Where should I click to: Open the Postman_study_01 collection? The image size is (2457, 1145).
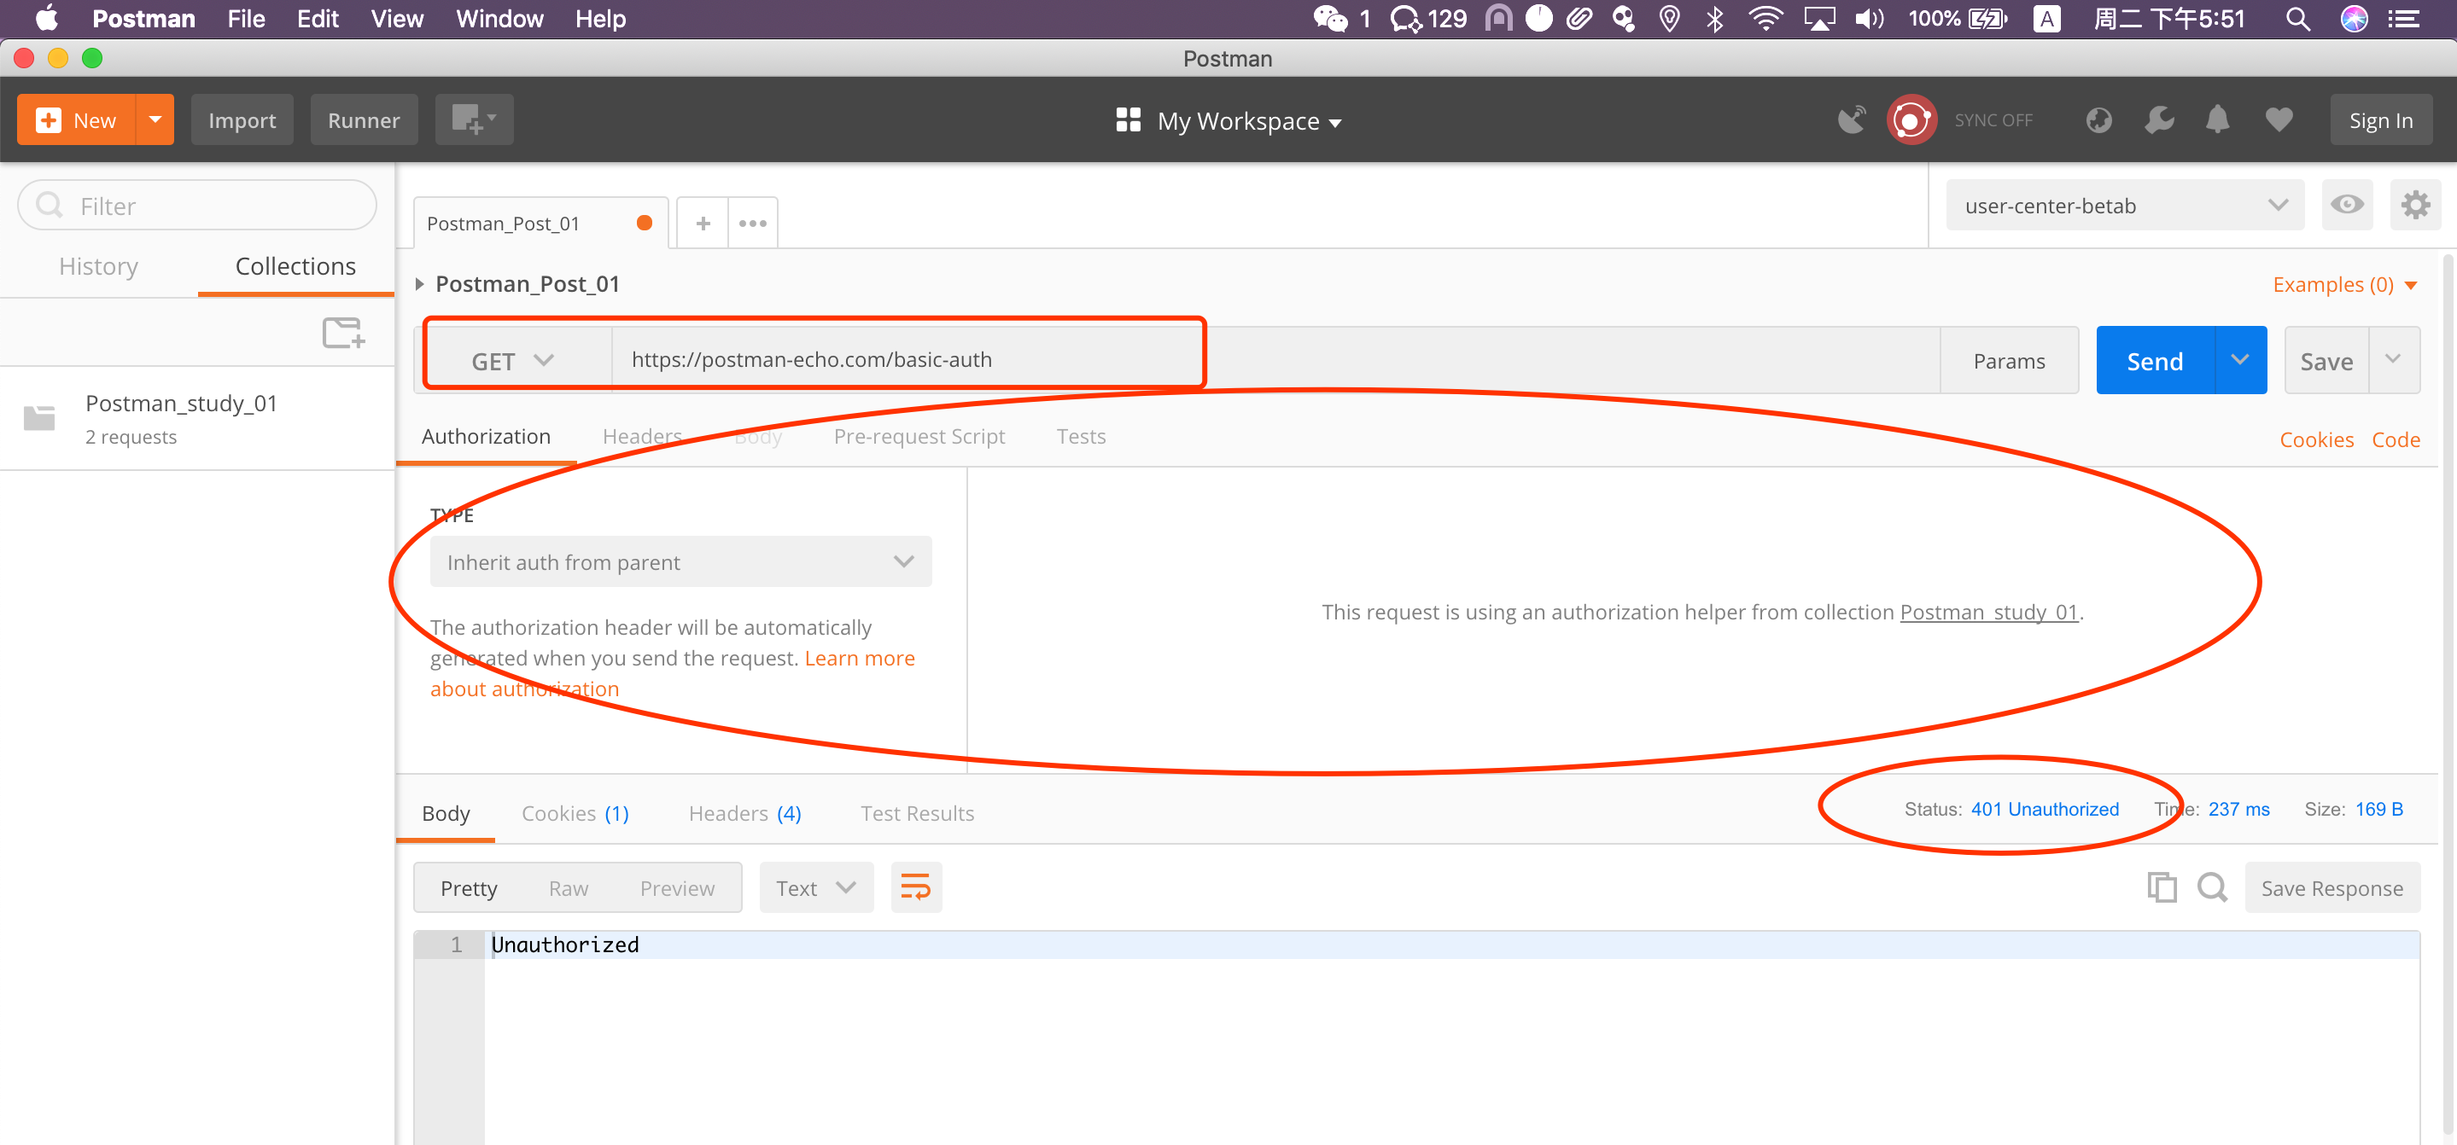tap(197, 419)
